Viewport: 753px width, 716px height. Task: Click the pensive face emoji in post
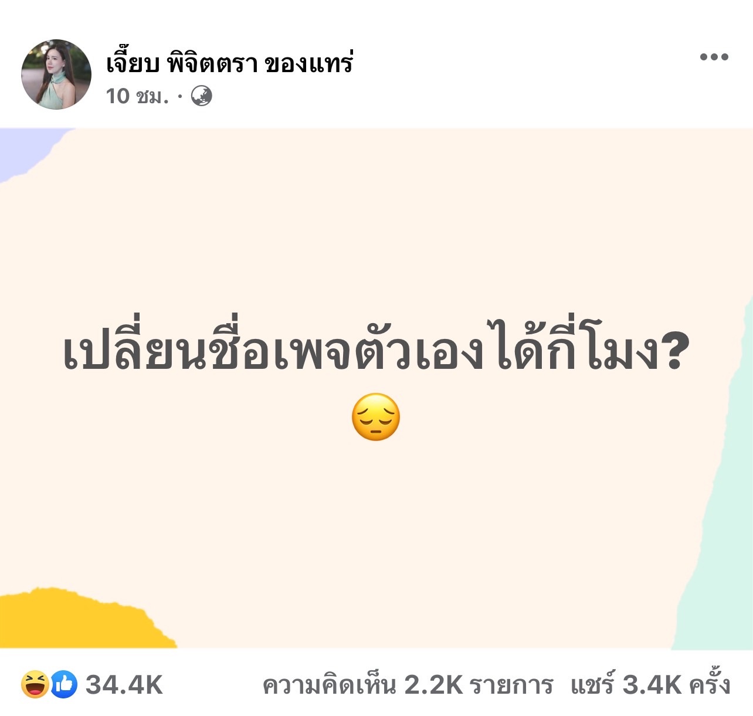coord(376,418)
